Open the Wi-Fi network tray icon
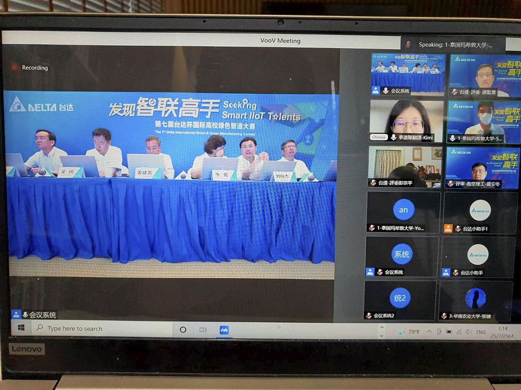The width and height of the screenshot is (521, 390). coord(459,332)
